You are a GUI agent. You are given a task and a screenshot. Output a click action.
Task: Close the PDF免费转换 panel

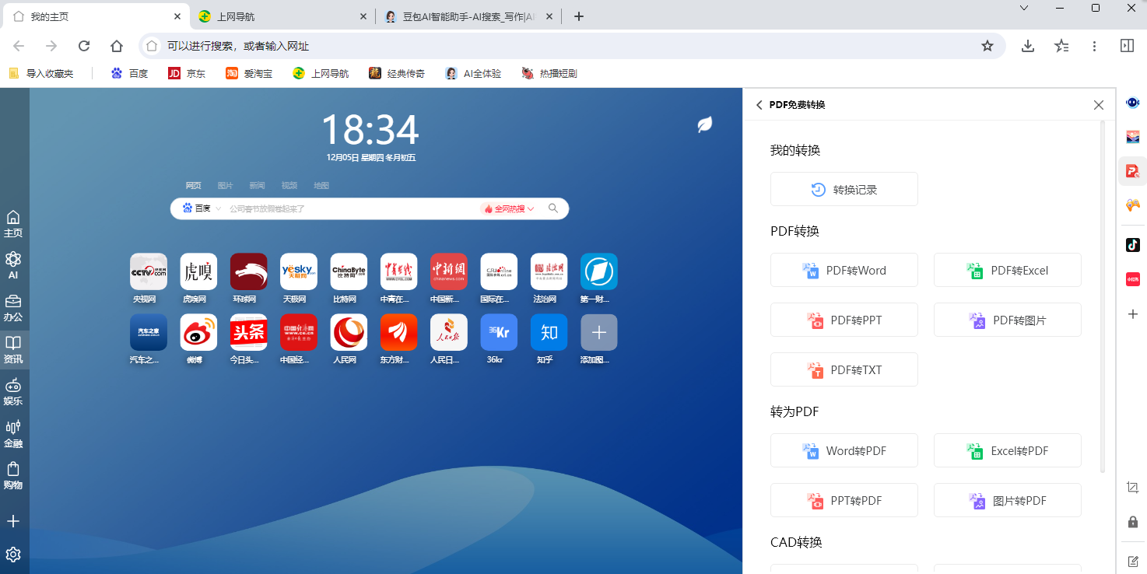pos(1099,105)
